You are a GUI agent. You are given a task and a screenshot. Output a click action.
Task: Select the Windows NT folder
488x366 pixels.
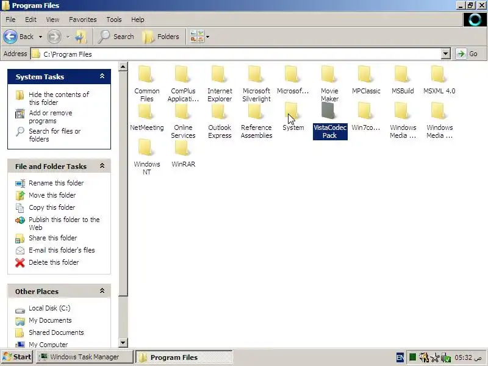(x=146, y=157)
